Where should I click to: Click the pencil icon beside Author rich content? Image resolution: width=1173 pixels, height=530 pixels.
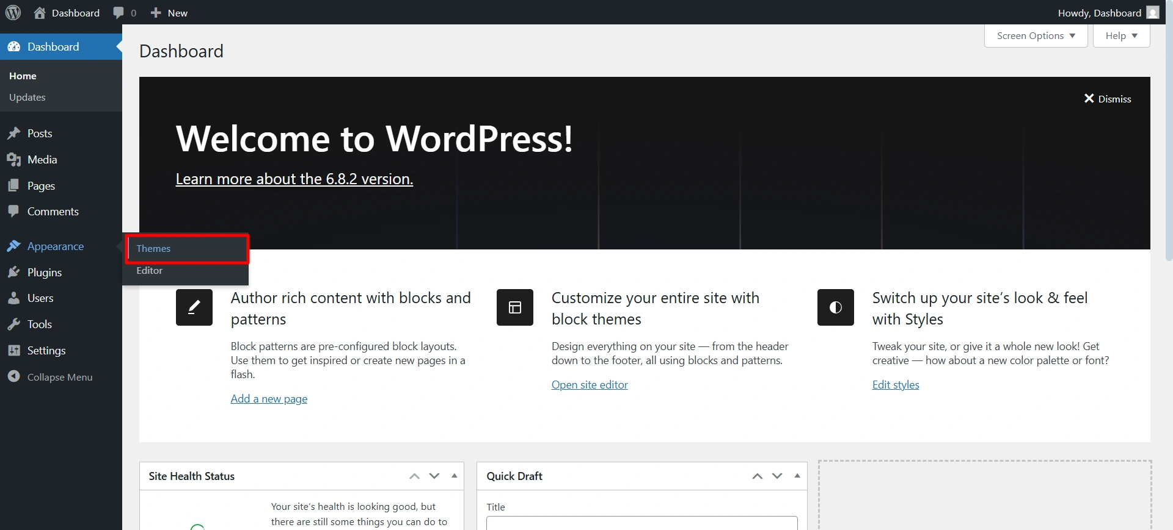194,307
